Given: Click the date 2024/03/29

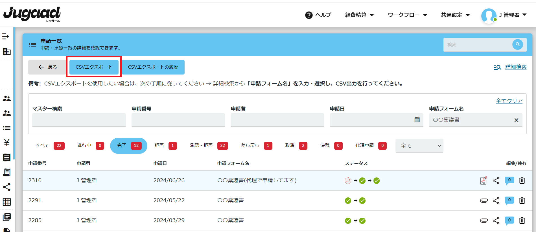Looking at the screenshot, I should (x=169, y=220).
